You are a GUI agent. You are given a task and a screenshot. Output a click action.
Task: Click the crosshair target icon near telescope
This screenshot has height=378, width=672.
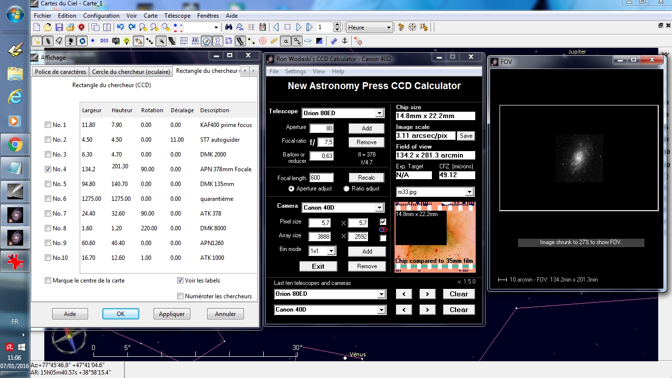coord(412,27)
